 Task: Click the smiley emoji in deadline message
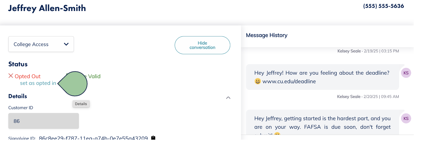(x=258, y=81)
